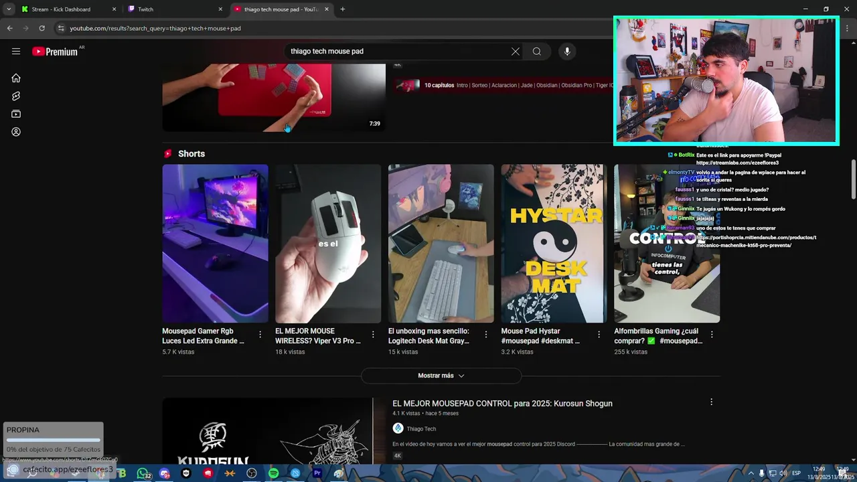Screen dimensions: 857x482
Task: Open the Hystar Desk Mat short thumbnail
Action: click(x=554, y=244)
